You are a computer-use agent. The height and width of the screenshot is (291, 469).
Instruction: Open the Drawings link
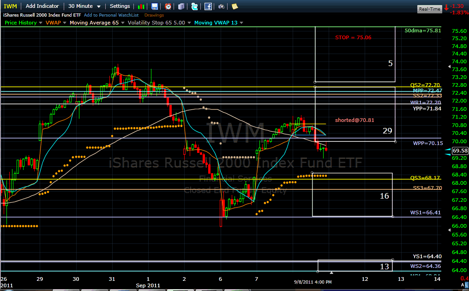(x=154, y=15)
